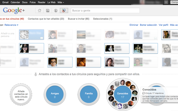Screen dimensions: 178x111
Task: Select the highlighted sketch-clock avatar contact card
Action: point(31,35)
